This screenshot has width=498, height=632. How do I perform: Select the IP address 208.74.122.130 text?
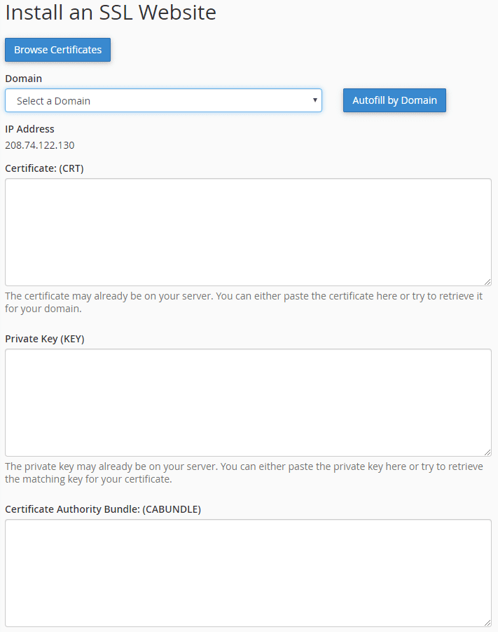tap(40, 145)
